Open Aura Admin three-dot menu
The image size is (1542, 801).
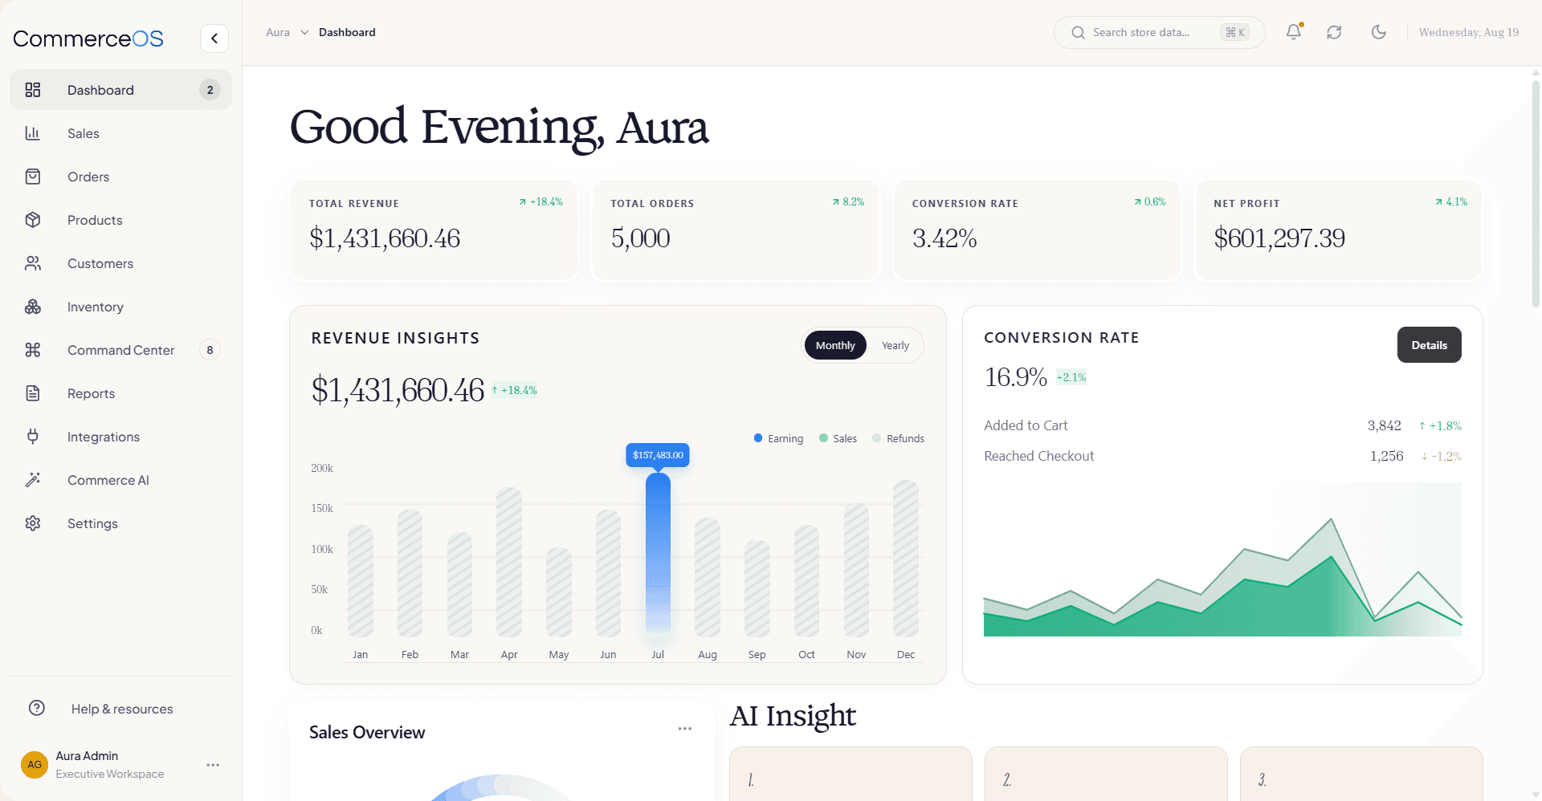click(x=213, y=765)
